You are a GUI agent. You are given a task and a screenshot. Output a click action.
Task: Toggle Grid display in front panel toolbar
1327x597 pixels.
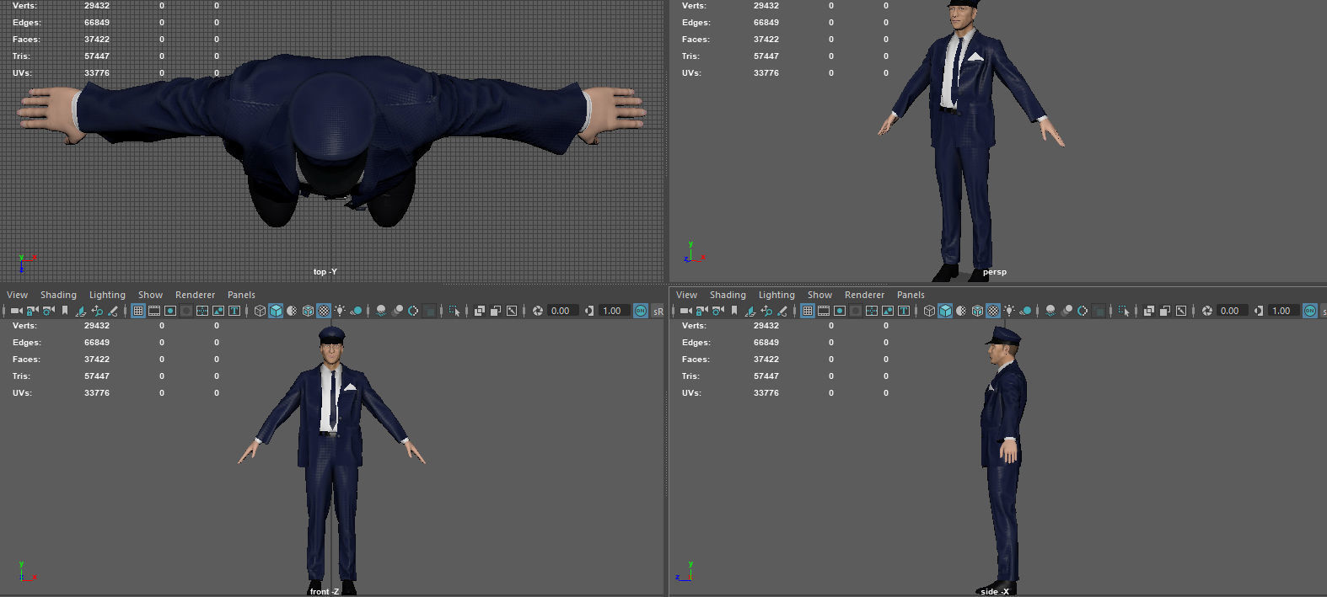click(138, 311)
